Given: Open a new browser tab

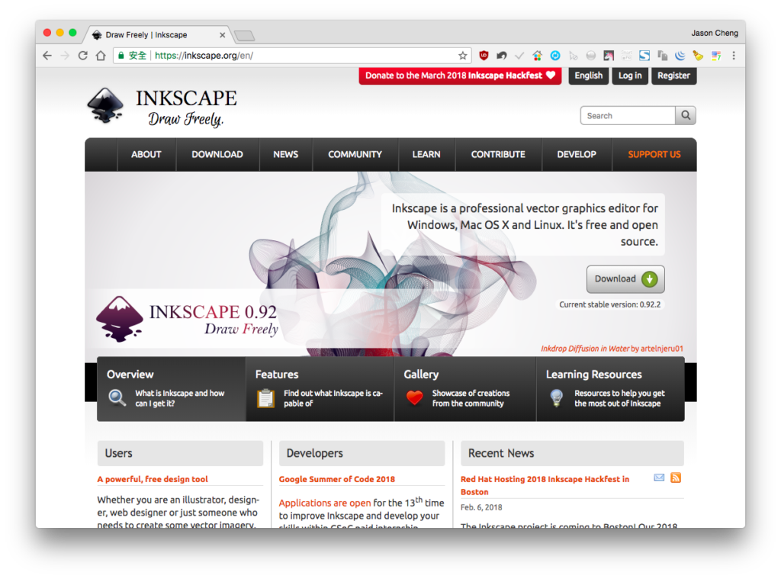Looking at the screenshot, I should [x=244, y=35].
